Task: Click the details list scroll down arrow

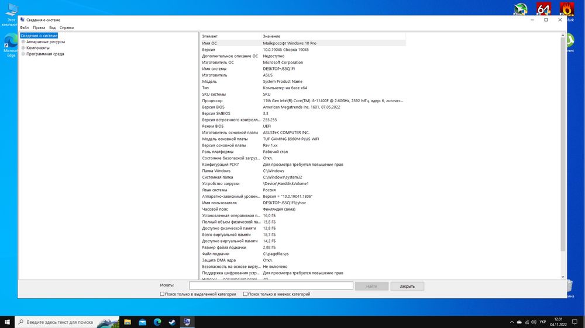Action: pos(563,277)
